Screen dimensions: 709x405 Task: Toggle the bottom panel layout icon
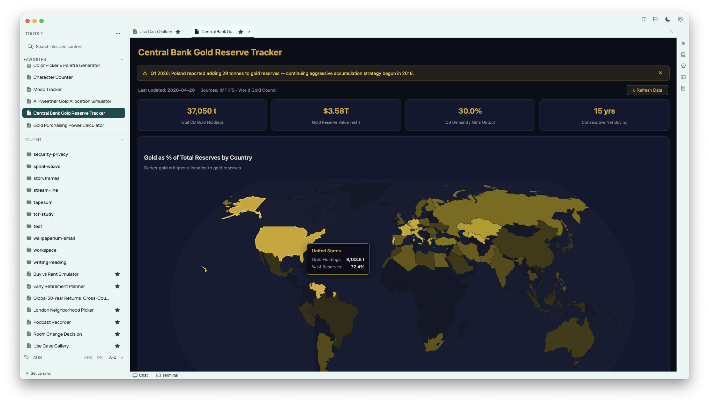tap(655, 19)
